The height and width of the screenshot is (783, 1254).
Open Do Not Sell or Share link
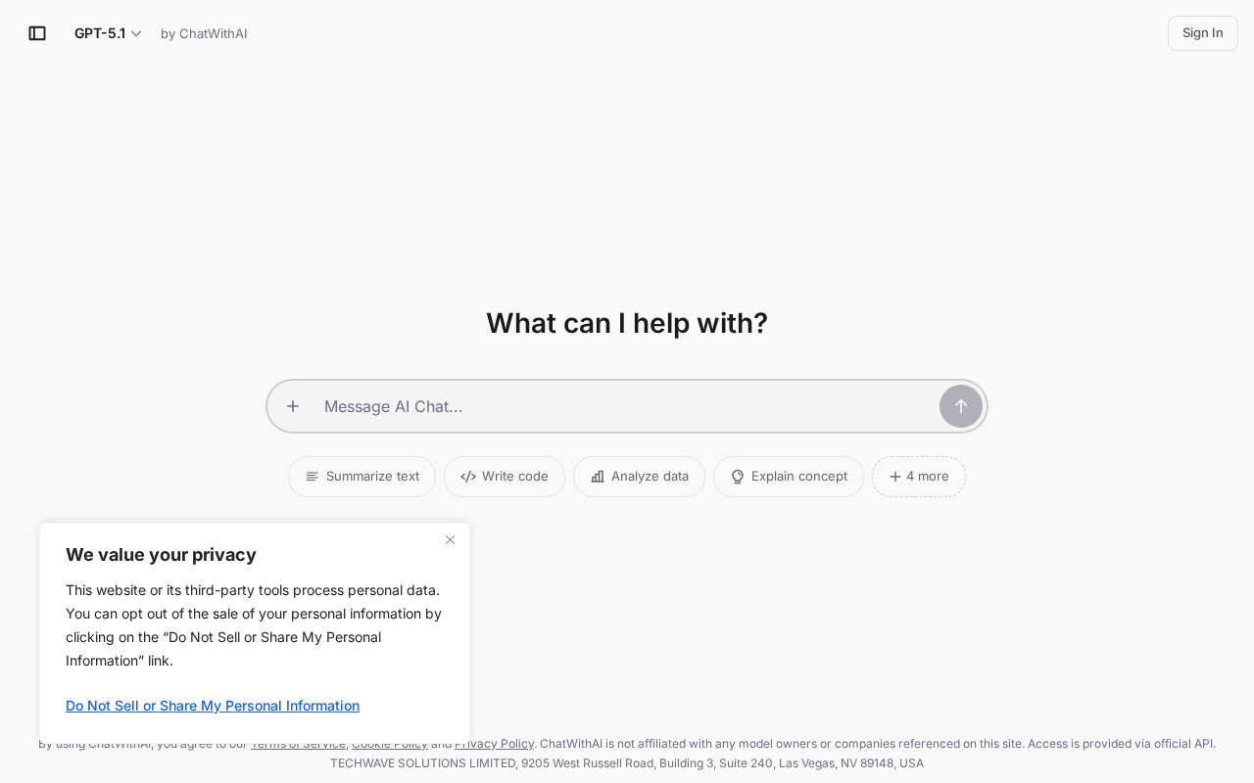click(213, 706)
